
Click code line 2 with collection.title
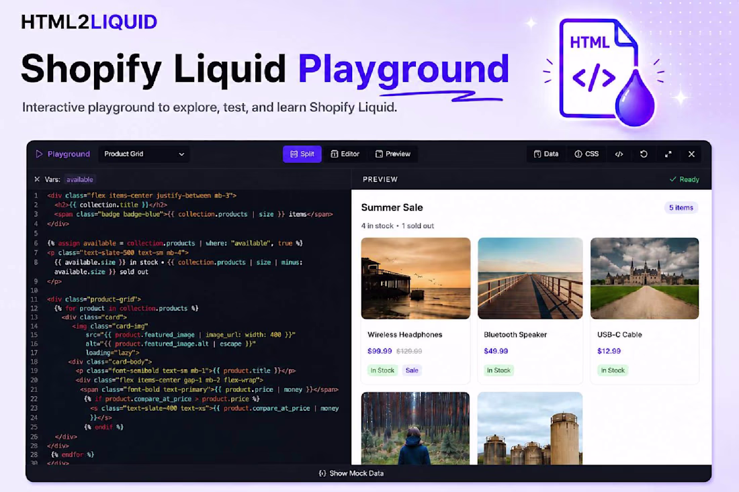point(111,205)
